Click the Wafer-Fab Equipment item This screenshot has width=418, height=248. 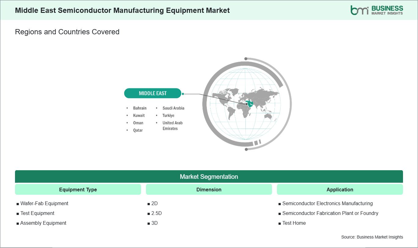pyautogui.click(x=44, y=203)
